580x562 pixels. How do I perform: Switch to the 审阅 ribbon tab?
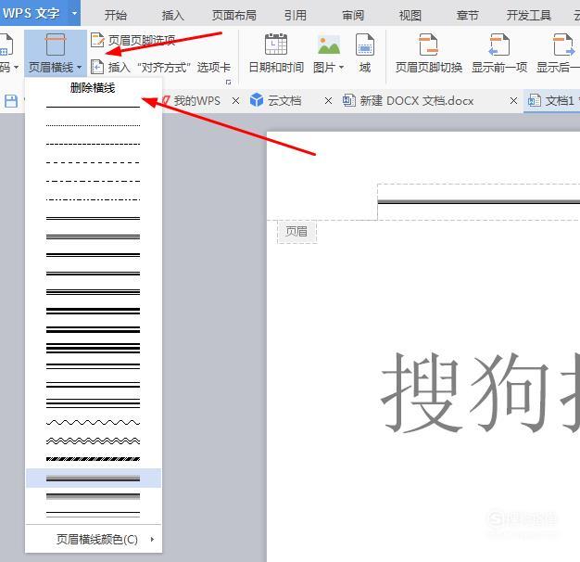pos(353,15)
